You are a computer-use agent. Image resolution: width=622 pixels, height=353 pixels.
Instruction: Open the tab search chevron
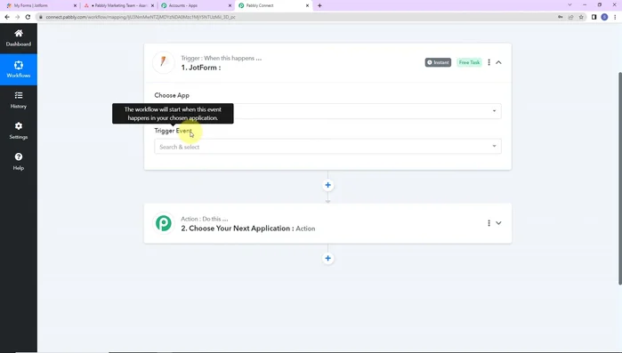[569, 5]
